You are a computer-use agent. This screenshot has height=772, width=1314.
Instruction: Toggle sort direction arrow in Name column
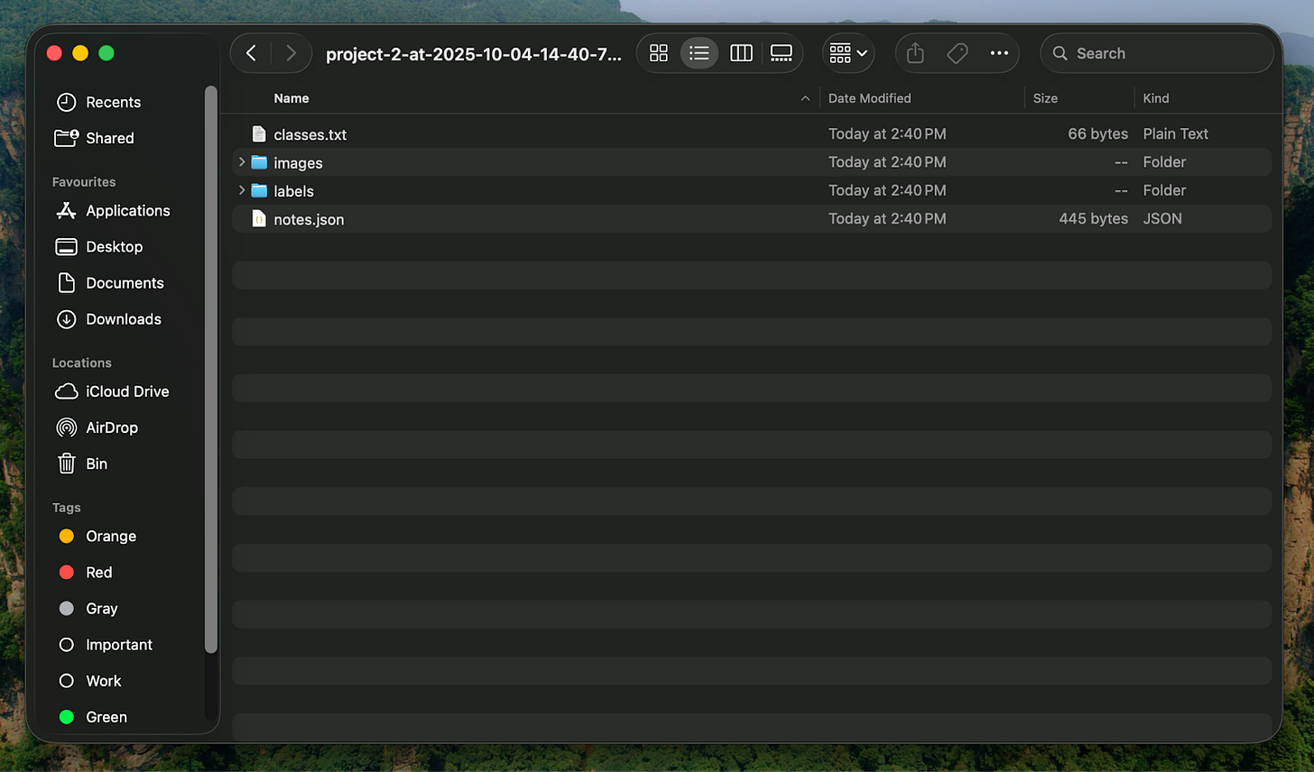(805, 98)
